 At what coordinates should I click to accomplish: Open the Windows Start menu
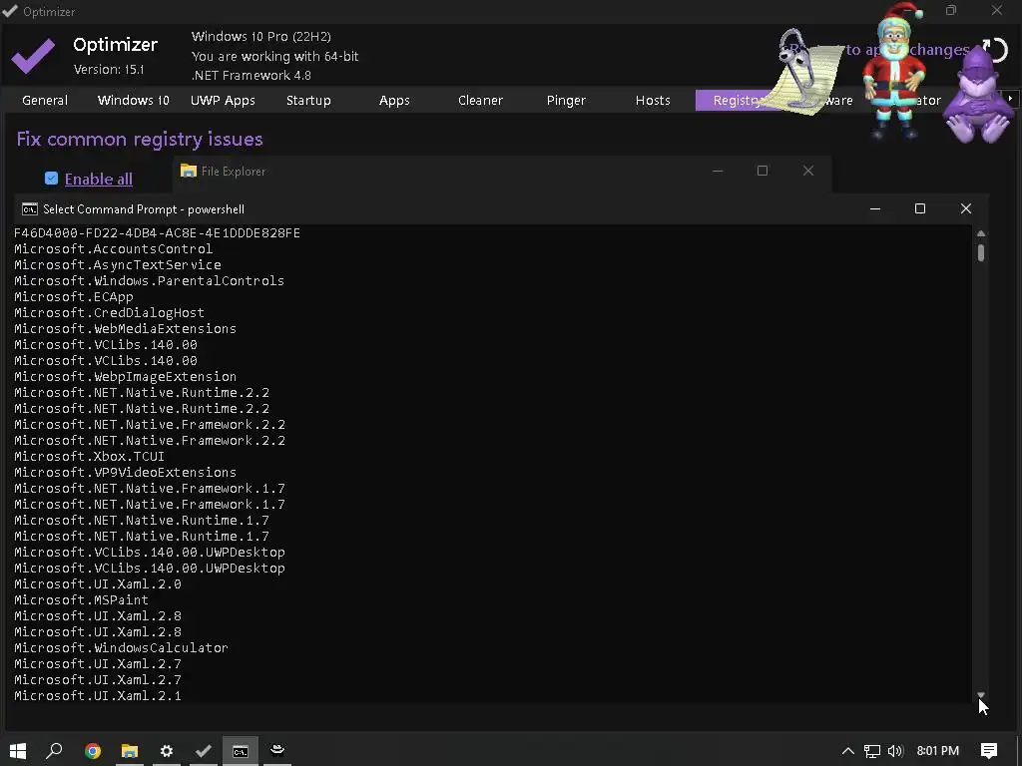pyautogui.click(x=18, y=751)
